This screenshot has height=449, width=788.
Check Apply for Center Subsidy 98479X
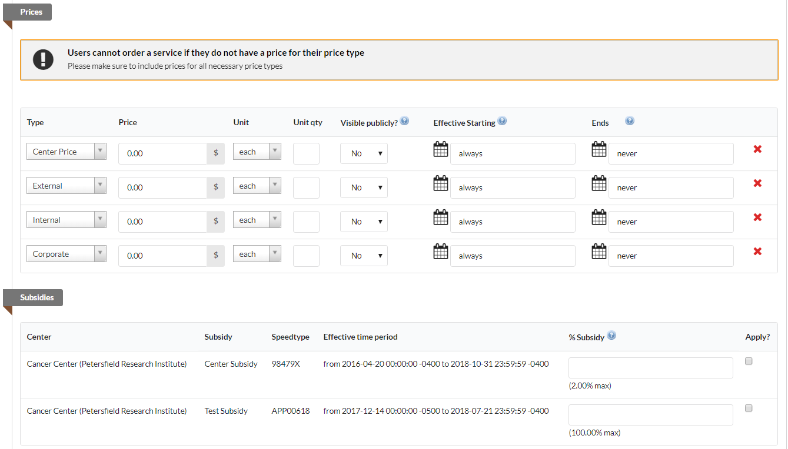749,361
